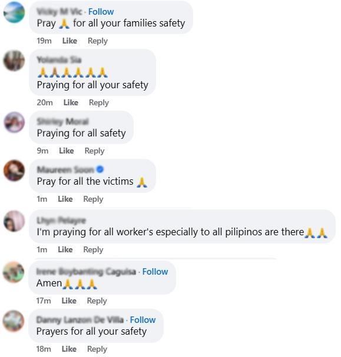This screenshot has width=341, height=357.
Task: Click avatar beside six praying emojis comment
Action: point(14,61)
